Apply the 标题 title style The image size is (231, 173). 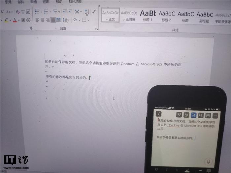coord(185,16)
